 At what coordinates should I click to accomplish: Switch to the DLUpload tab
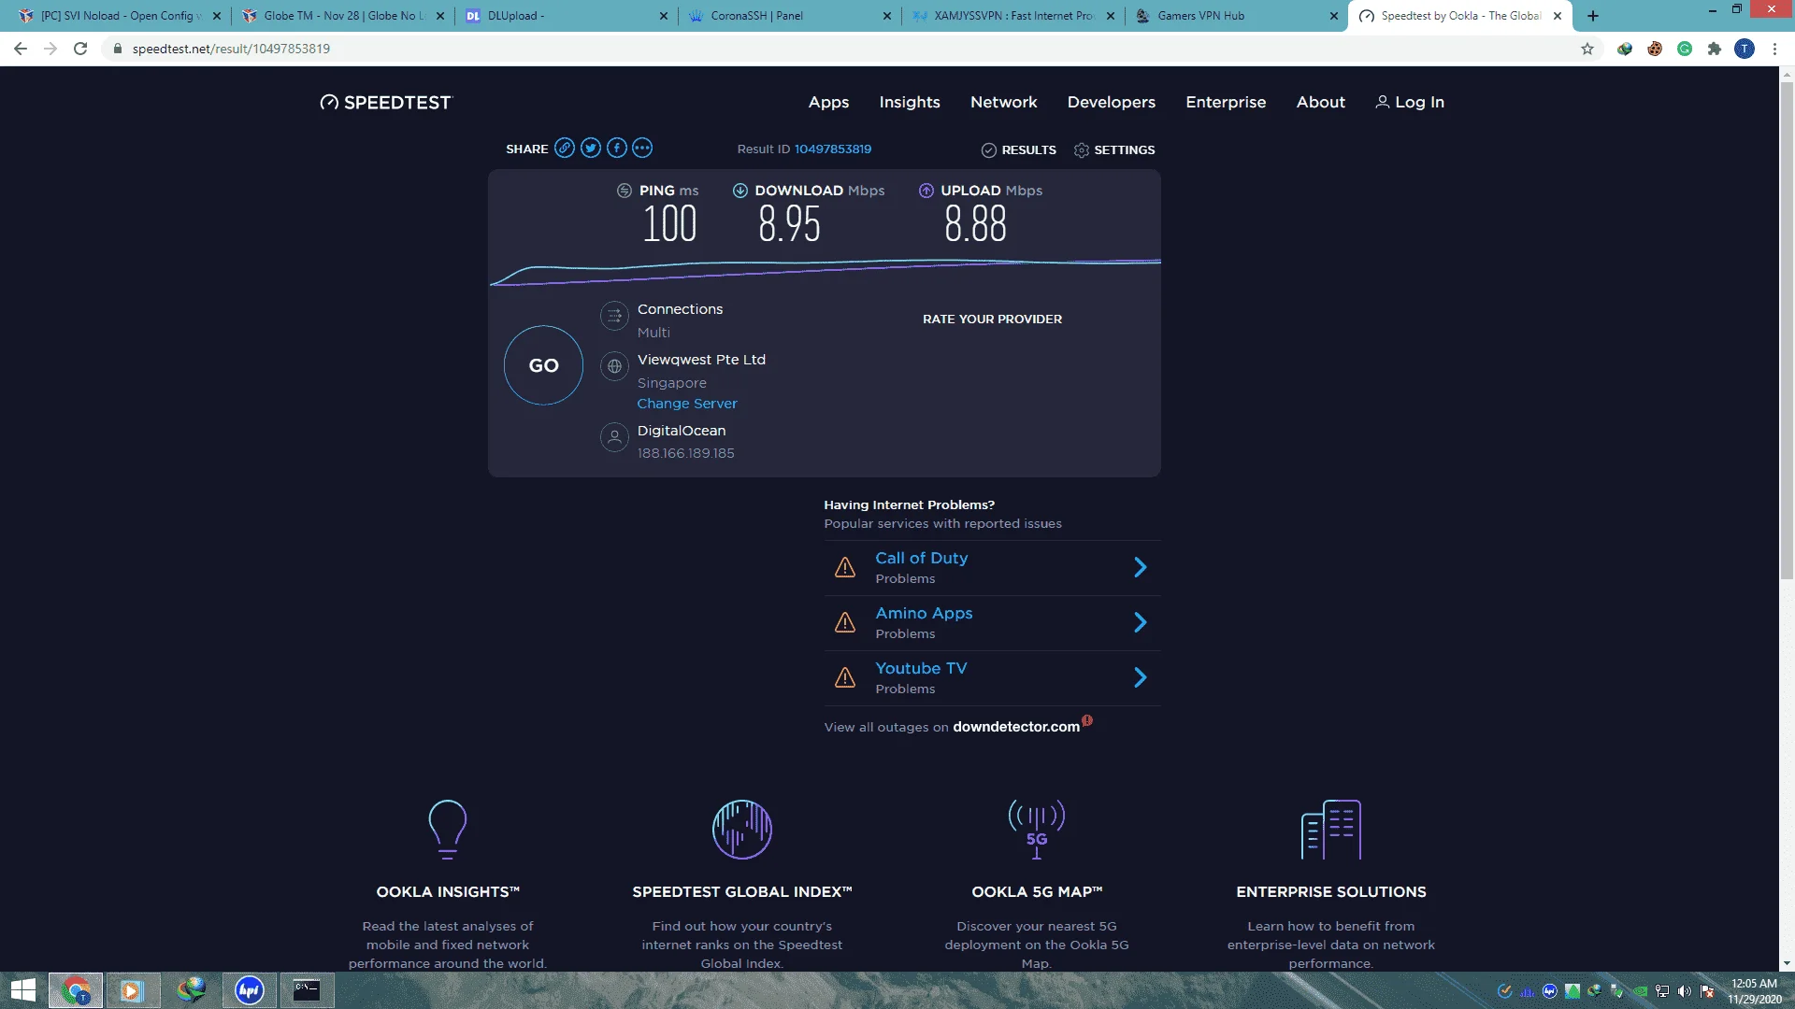coord(567,16)
